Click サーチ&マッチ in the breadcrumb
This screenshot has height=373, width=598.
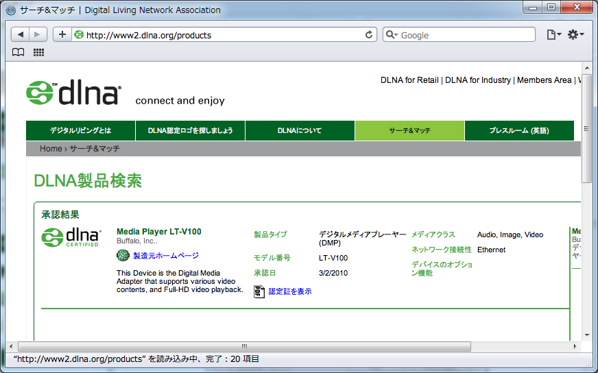(x=95, y=148)
